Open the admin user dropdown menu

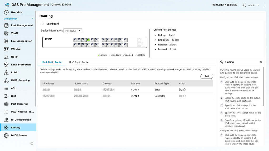pos(251,5)
